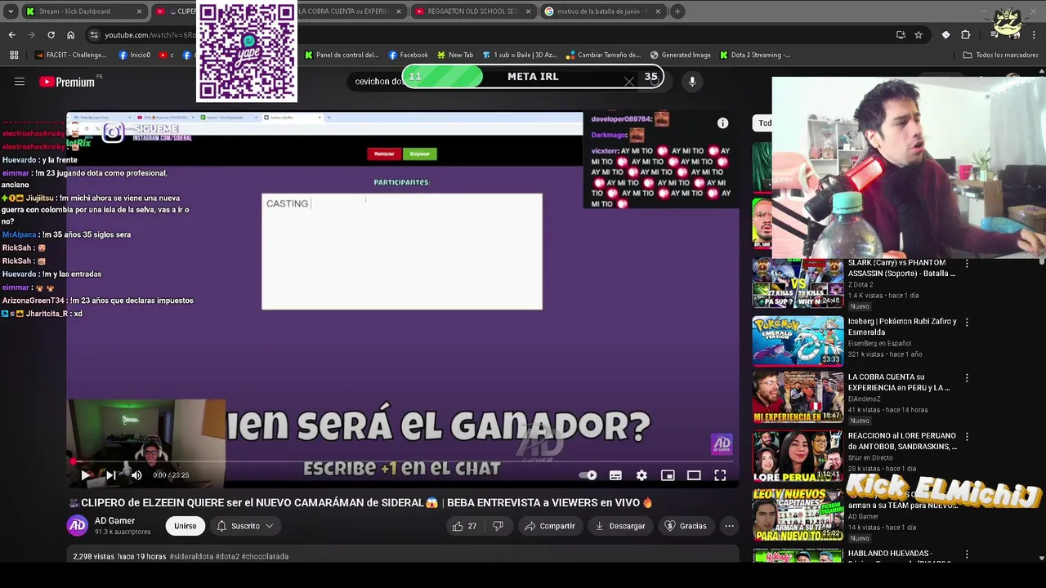Open REACCIONO al LORE PERUANO video

tap(798, 454)
